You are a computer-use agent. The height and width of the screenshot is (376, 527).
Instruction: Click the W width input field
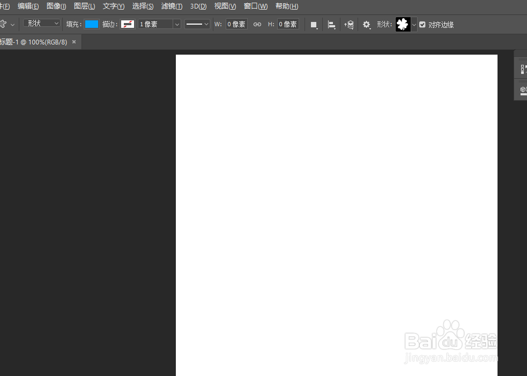pyautogui.click(x=236, y=24)
